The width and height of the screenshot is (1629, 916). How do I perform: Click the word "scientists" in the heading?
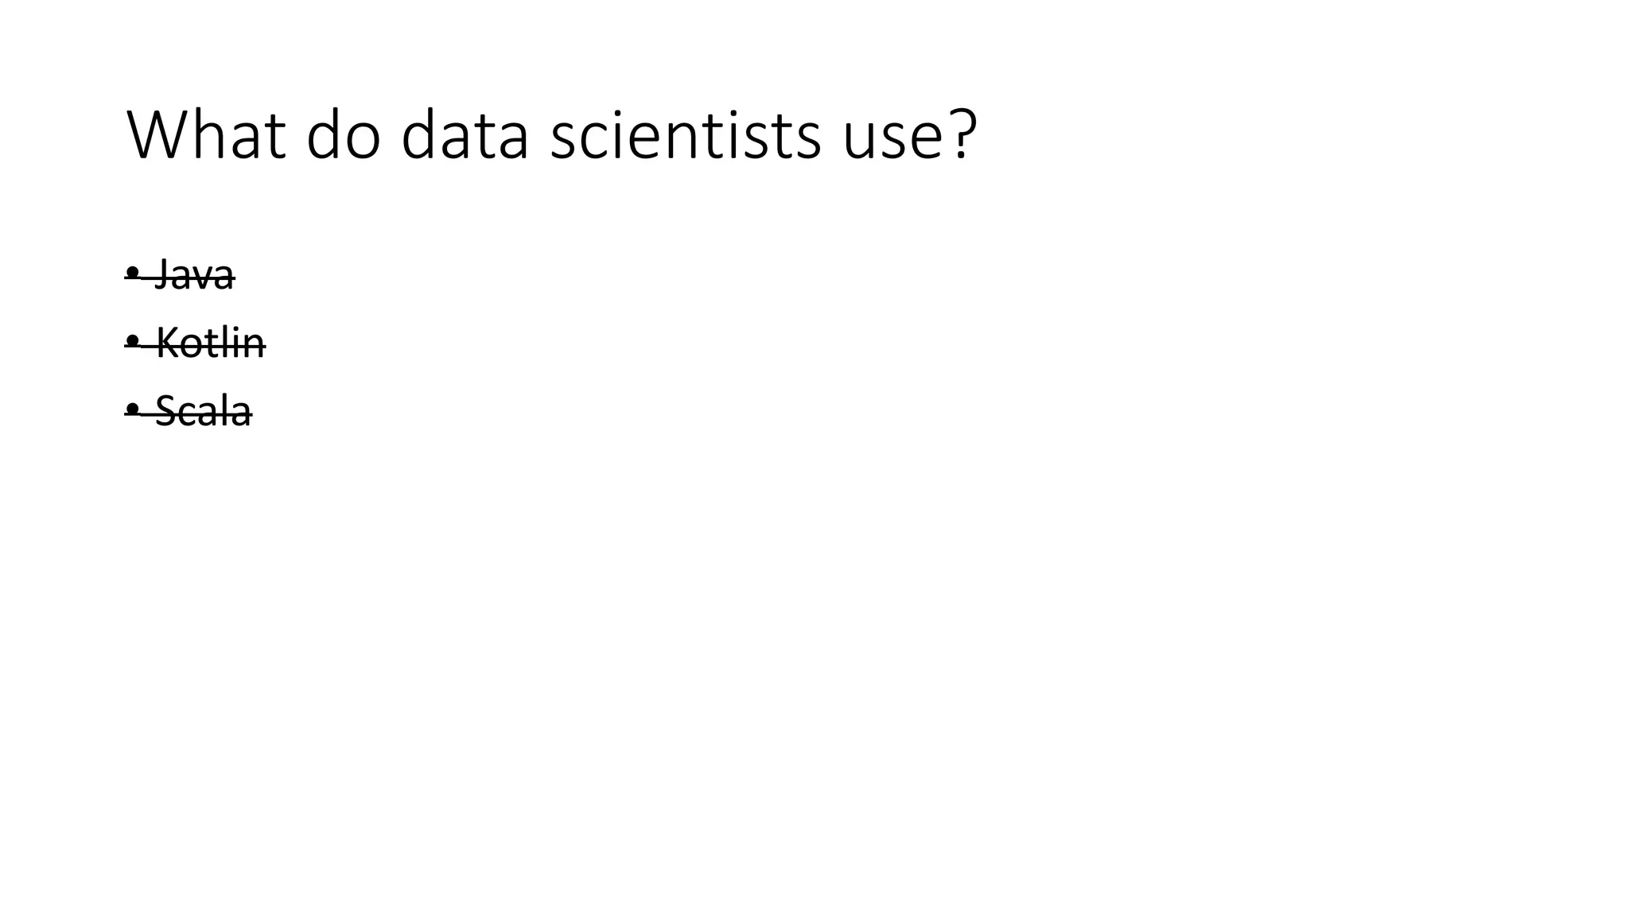tap(685, 134)
